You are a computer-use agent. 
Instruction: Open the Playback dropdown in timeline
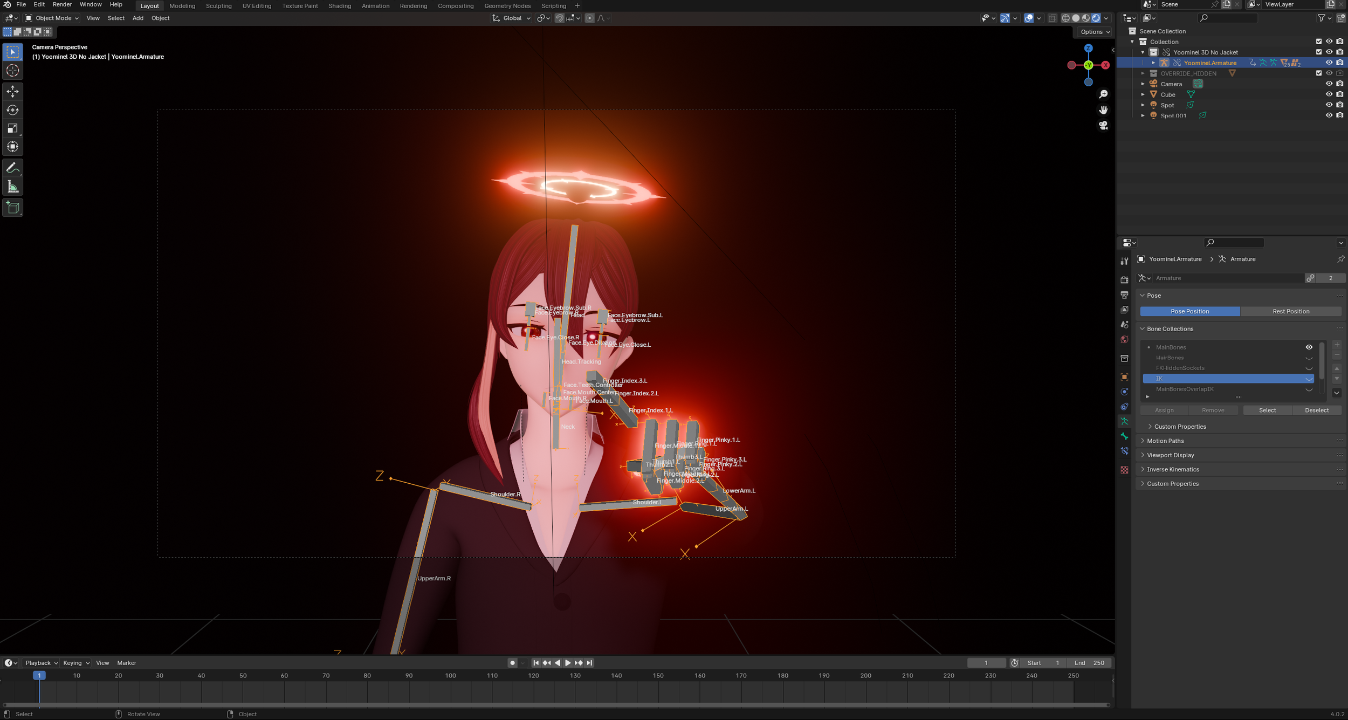tap(41, 663)
